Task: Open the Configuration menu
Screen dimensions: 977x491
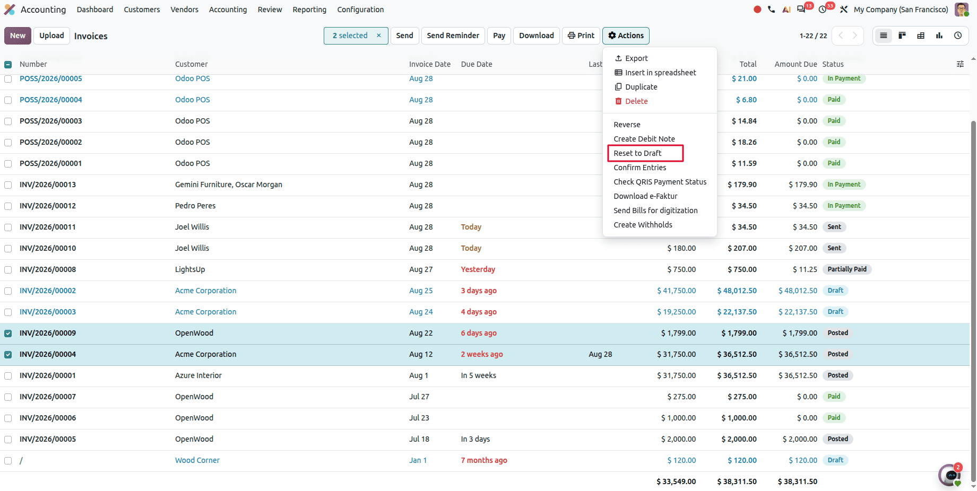Action: (x=360, y=10)
